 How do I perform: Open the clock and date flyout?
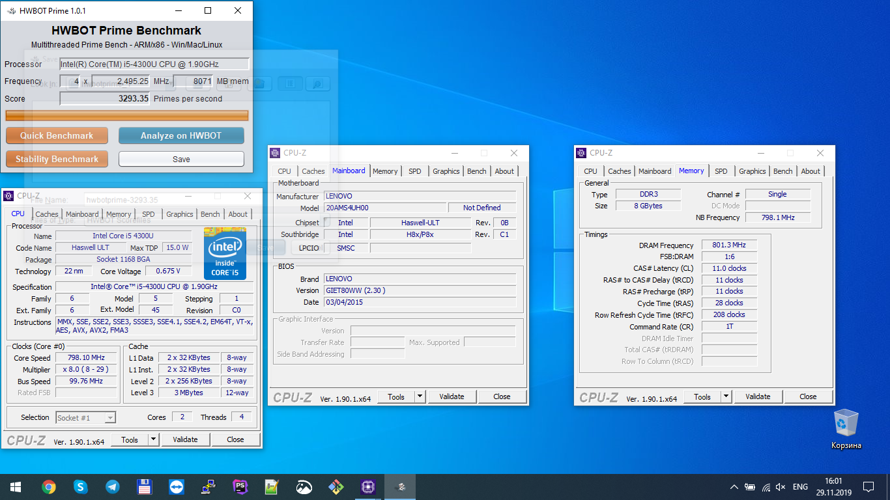pos(833,486)
